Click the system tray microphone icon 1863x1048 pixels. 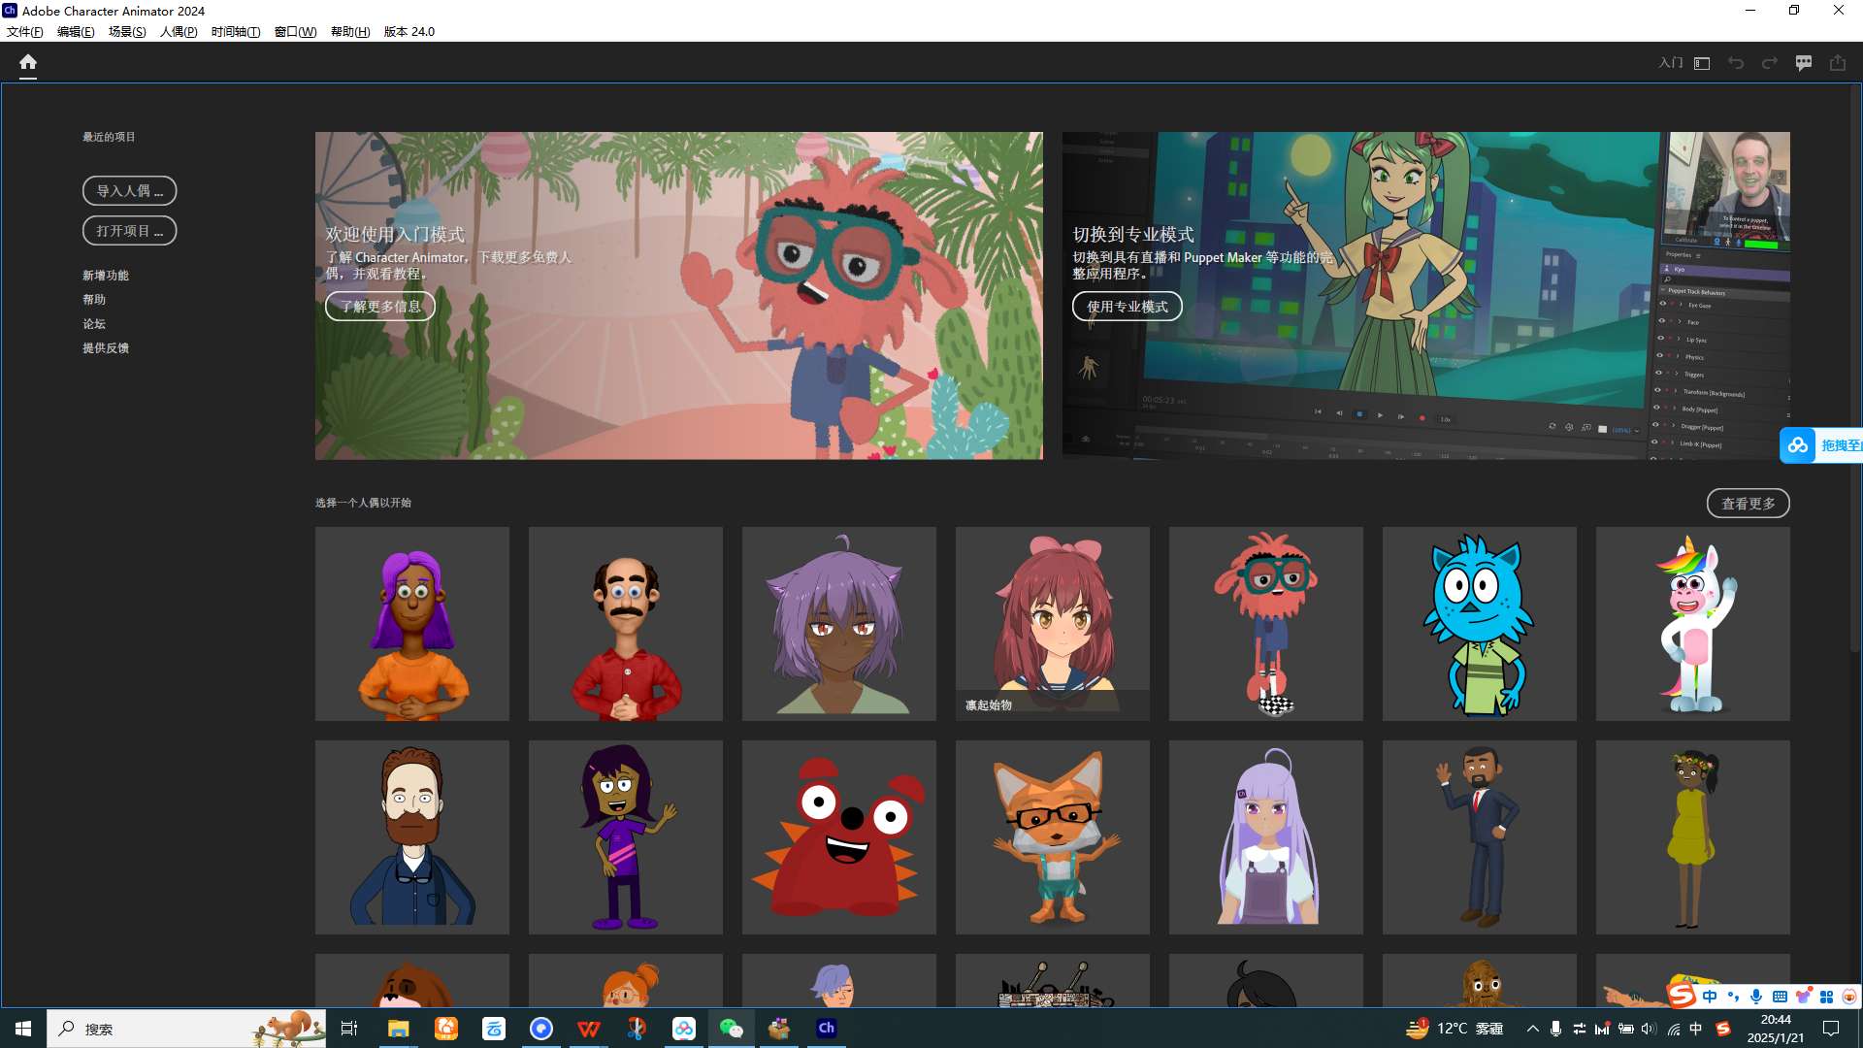pos(1556,1029)
